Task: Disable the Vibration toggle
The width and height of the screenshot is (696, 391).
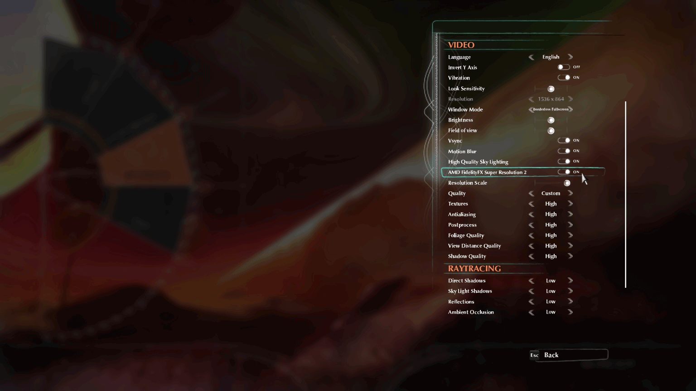Action: 564,77
